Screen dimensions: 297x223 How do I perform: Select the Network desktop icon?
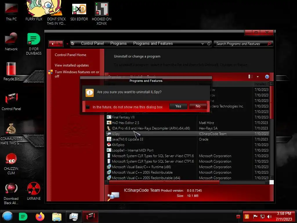tap(11, 41)
